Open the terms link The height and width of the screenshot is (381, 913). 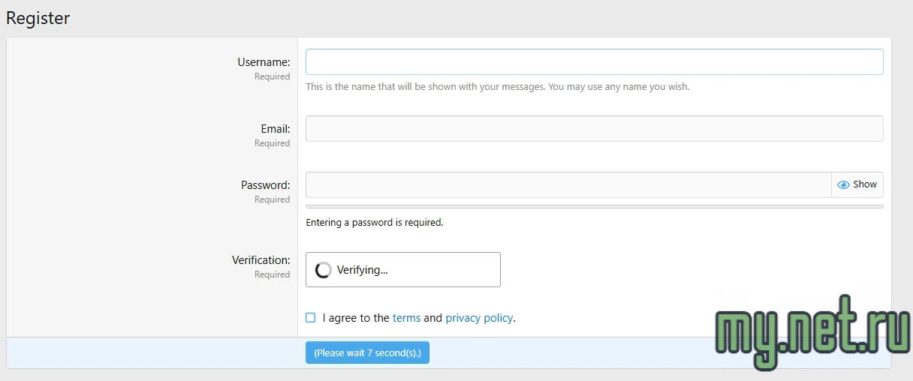tap(406, 318)
